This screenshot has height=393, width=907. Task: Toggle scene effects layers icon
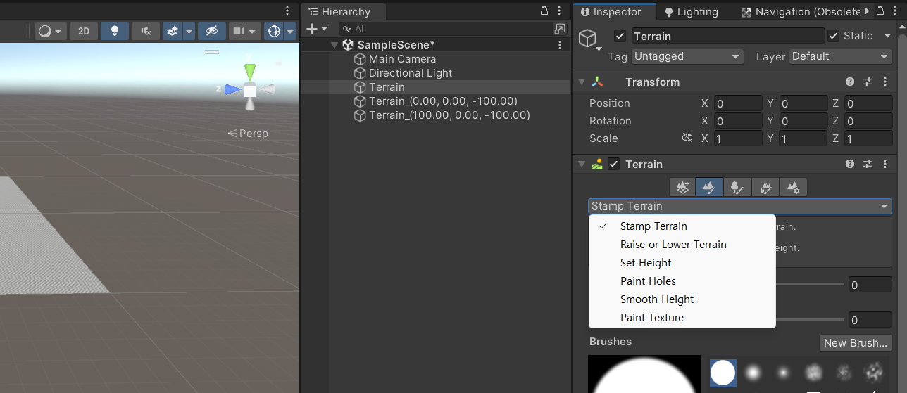click(173, 32)
